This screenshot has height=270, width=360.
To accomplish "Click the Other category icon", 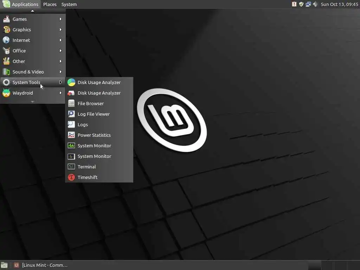I will coord(6,61).
